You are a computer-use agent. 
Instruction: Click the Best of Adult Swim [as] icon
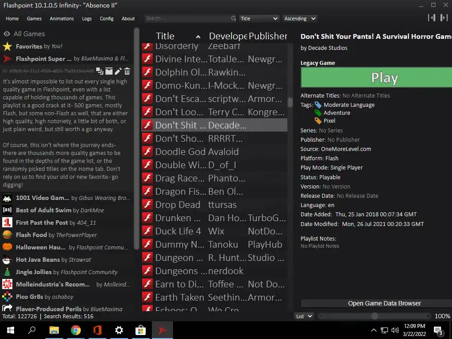(7, 210)
